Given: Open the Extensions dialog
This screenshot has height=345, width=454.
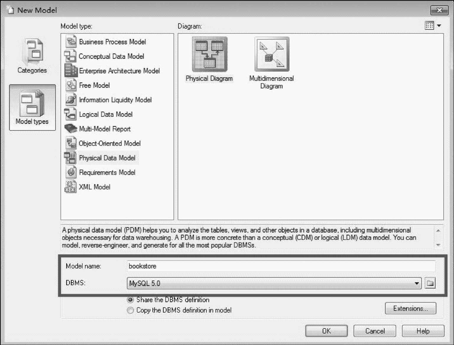Looking at the screenshot, I should coord(411,308).
